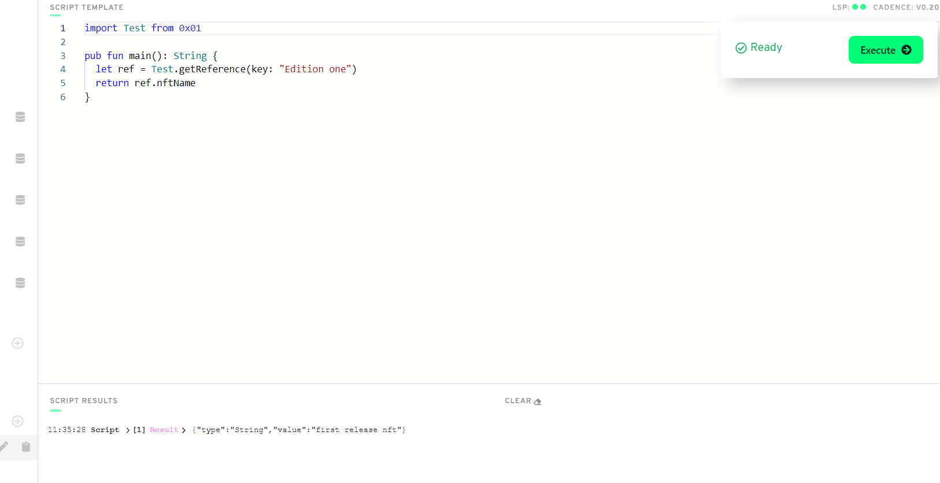The width and height of the screenshot is (940, 483).
Task: Open the bottom account storage icon
Action: 20,283
